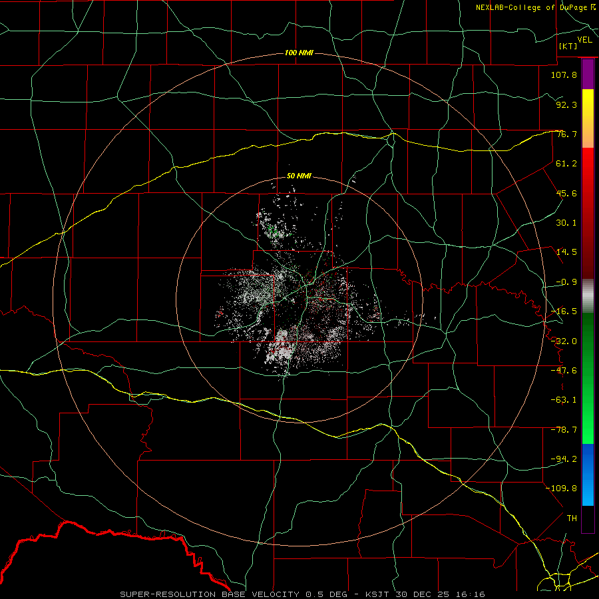The image size is (599, 599).
Task: Click the -109.8 velocity scale value
Action: coord(561,489)
